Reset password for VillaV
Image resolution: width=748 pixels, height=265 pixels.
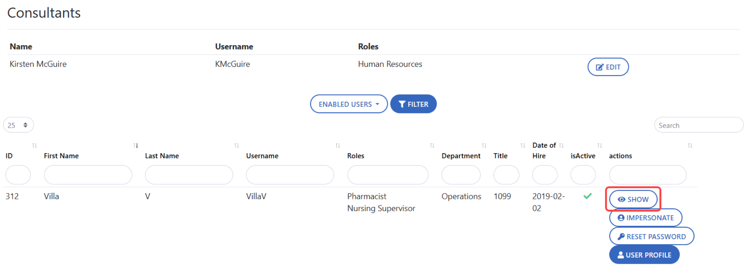click(651, 236)
